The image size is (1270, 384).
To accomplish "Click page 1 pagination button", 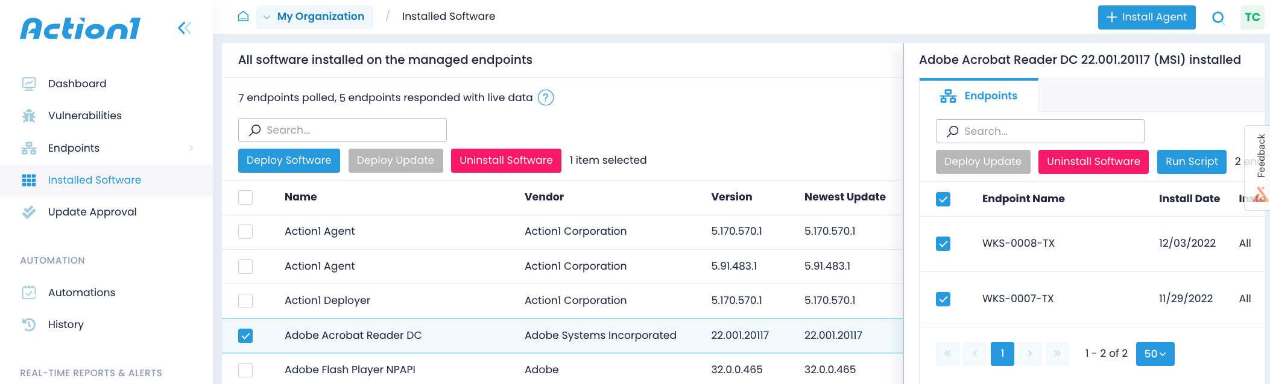I will click(x=1002, y=354).
